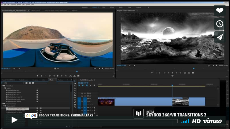Screen dimensions: 230x129
Task: Like video with heart icon
Action: (x=219, y=10)
